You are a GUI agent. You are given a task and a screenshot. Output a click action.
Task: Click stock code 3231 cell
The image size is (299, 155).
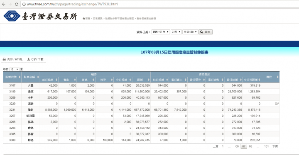12,110
